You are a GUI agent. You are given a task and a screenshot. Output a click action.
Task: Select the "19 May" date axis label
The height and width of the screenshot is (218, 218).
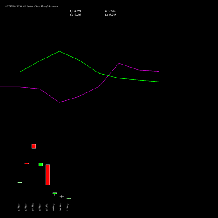coord(54,207)
